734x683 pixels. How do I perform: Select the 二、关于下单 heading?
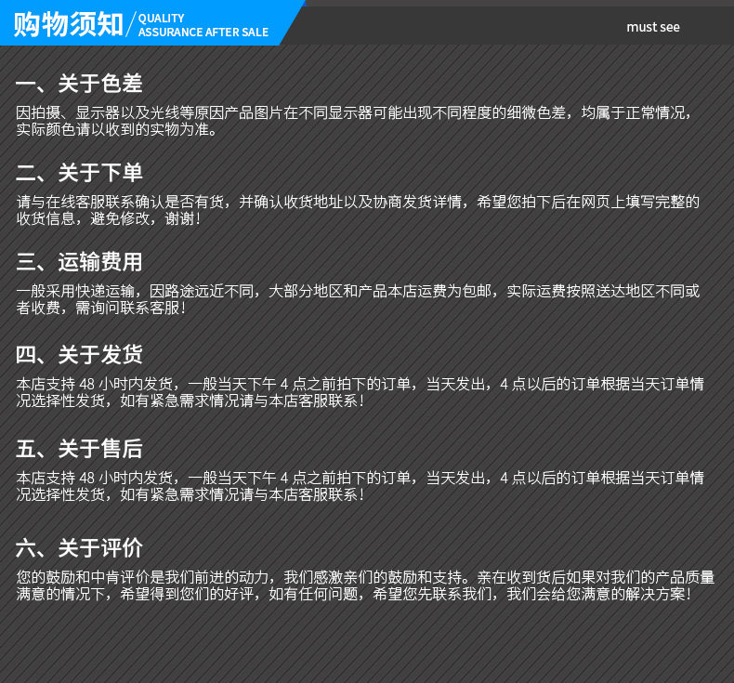click(x=79, y=172)
